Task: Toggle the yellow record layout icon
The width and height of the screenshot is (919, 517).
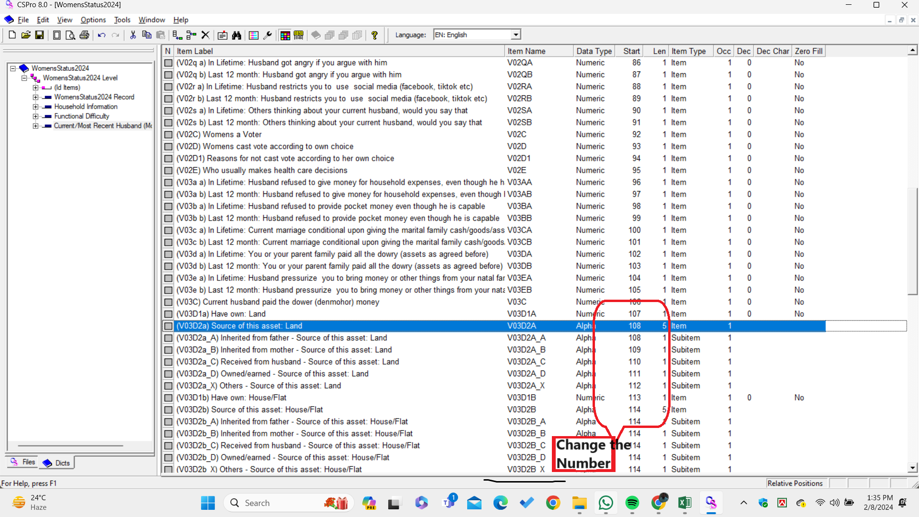Action: (299, 35)
